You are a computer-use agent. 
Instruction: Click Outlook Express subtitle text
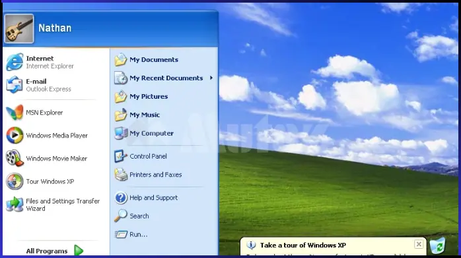[x=48, y=89]
